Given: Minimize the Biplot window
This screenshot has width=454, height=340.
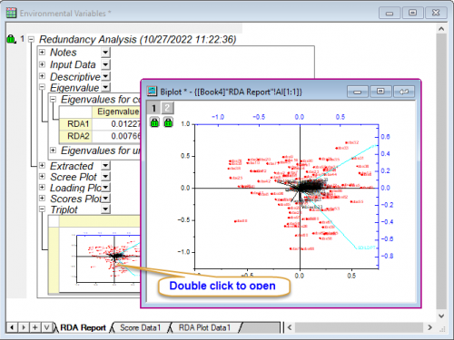Looking at the screenshot, I should coord(358,92).
